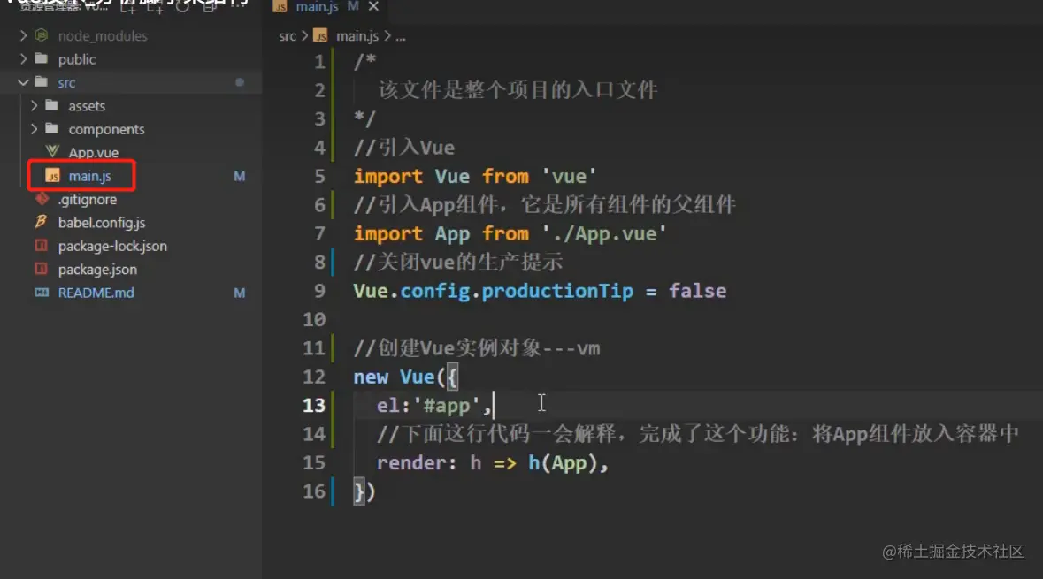Open package-lock.json file
This screenshot has height=579, width=1043.
point(112,246)
